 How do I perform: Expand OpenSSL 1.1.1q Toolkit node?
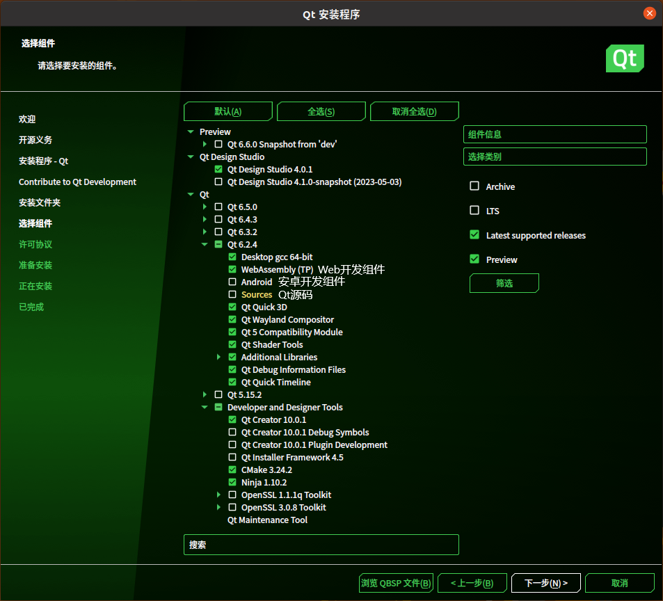(218, 495)
